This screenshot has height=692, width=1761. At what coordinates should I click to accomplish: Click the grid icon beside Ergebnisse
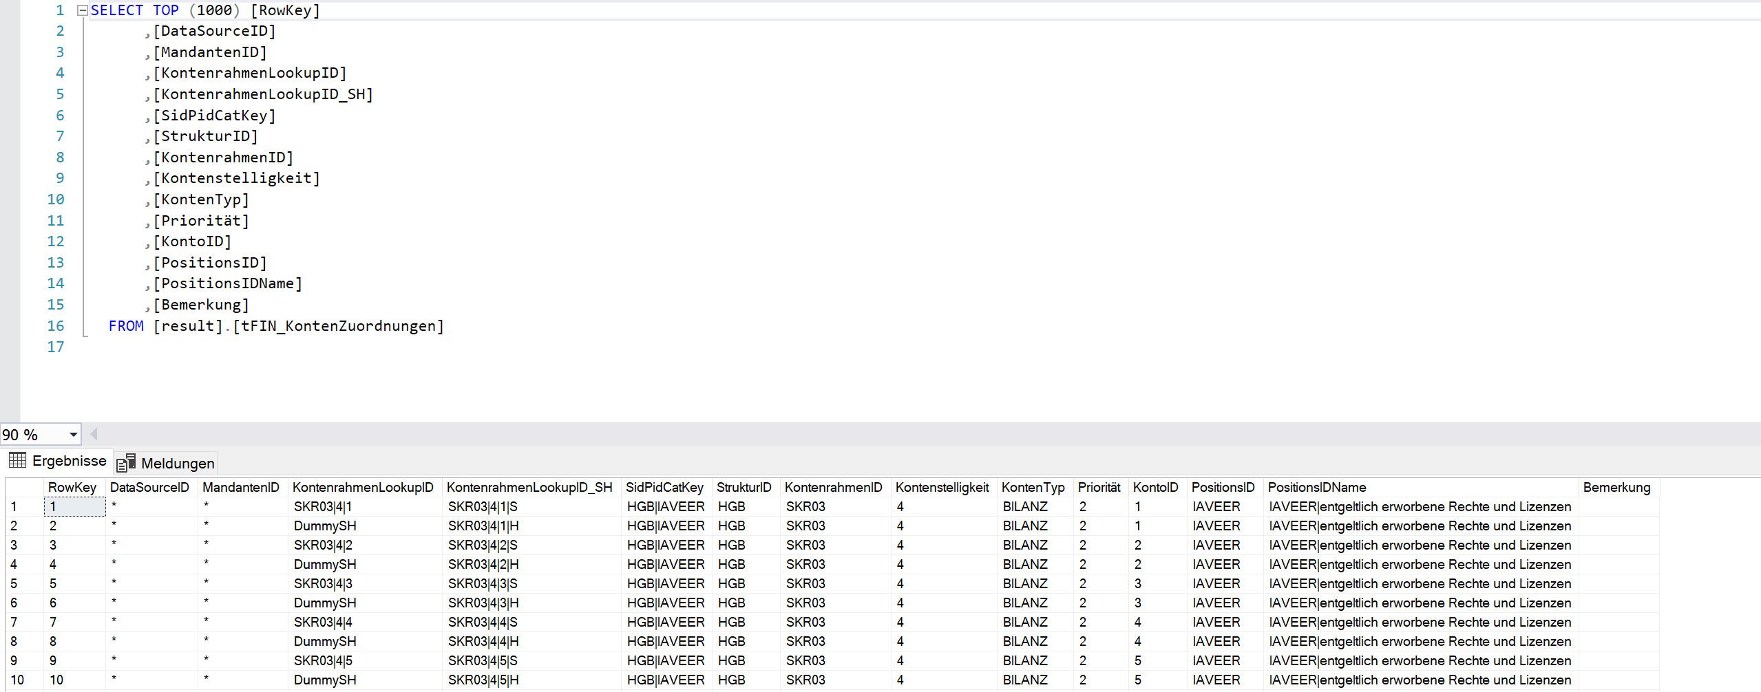[17, 460]
